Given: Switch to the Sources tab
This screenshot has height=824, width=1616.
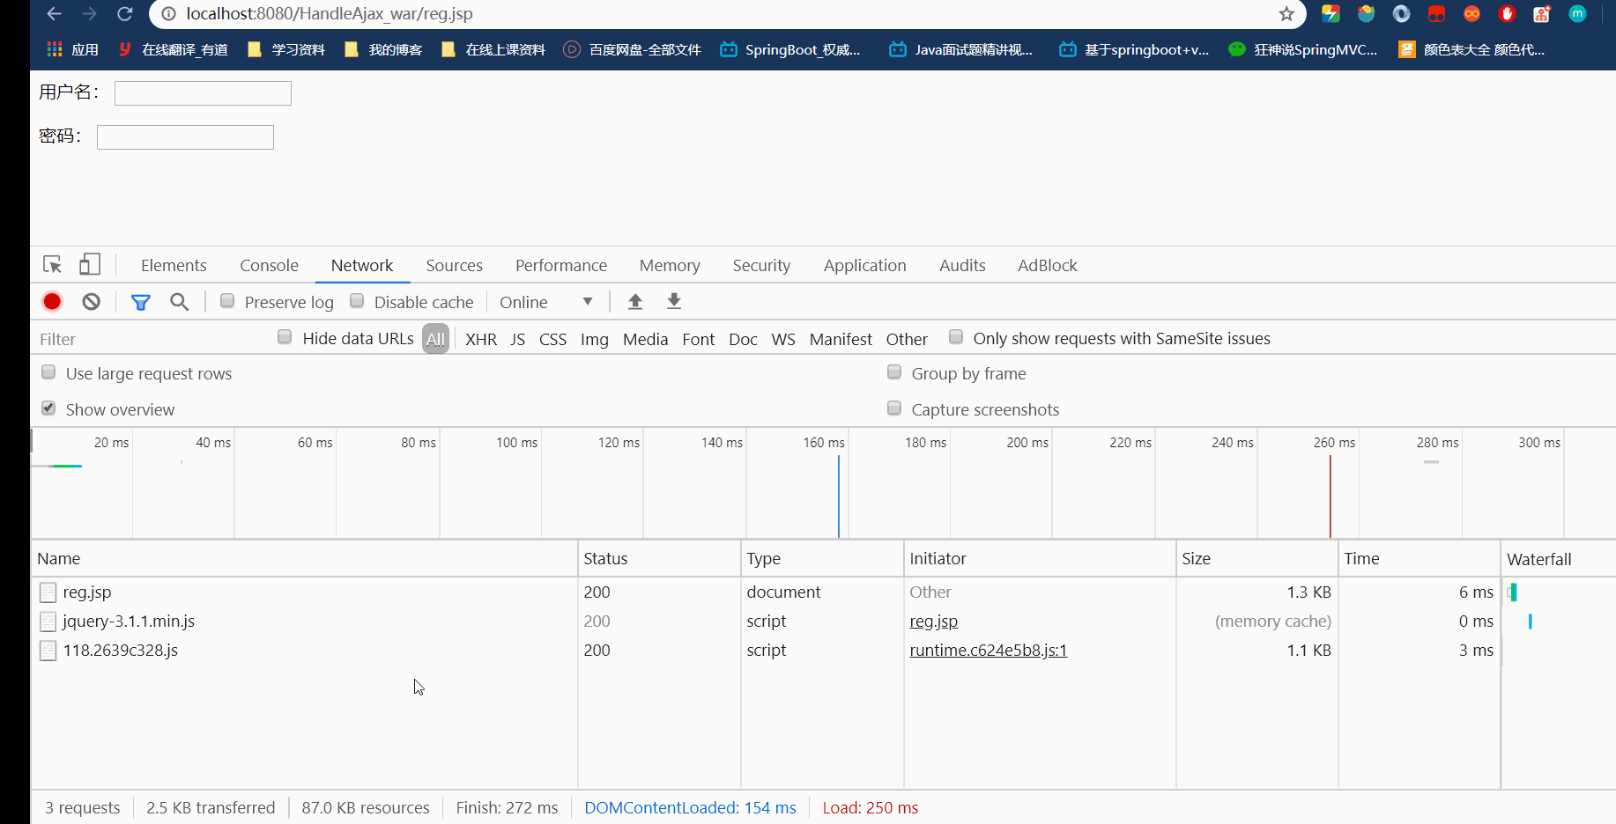Looking at the screenshot, I should 454,266.
